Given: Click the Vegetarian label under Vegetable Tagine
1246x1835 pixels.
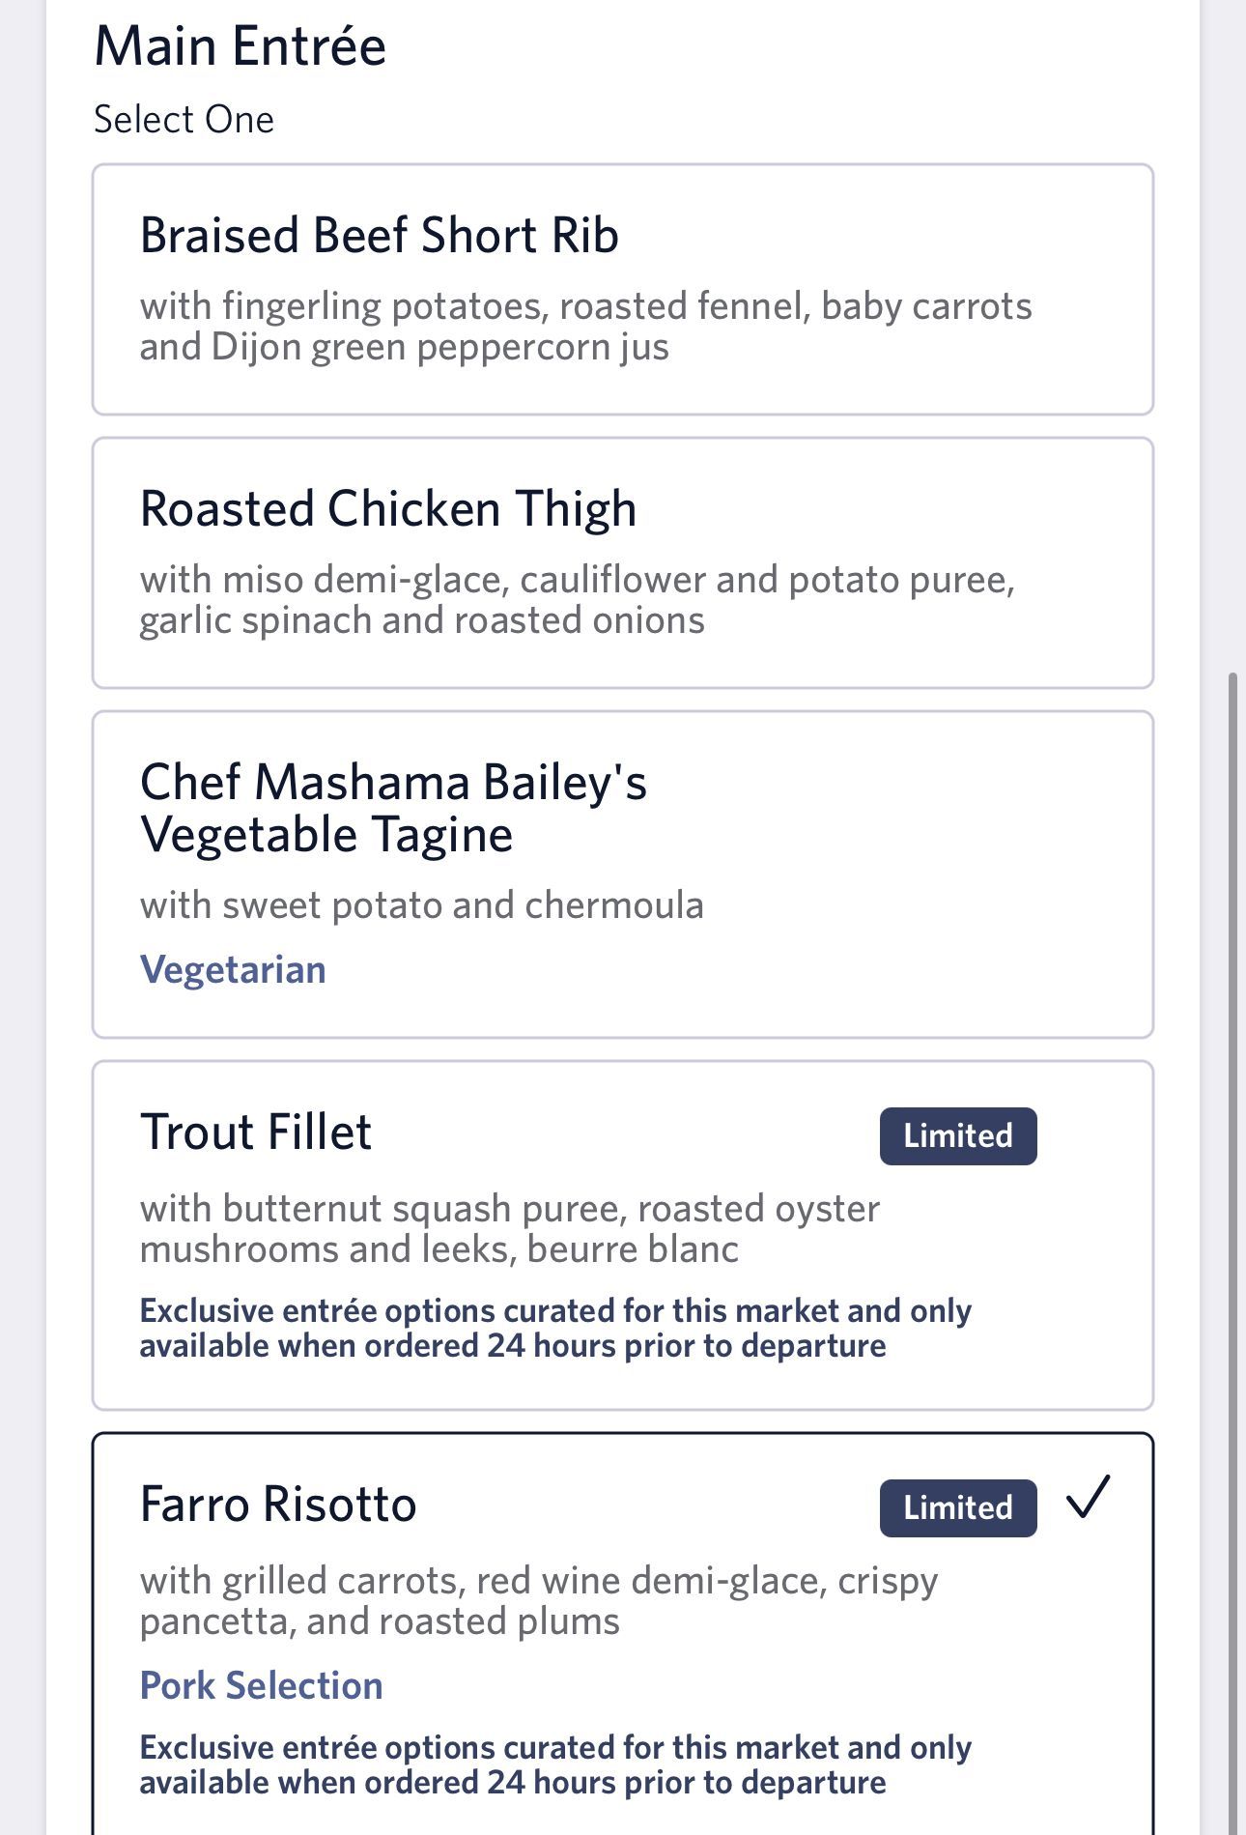Looking at the screenshot, I should (233, 970).
